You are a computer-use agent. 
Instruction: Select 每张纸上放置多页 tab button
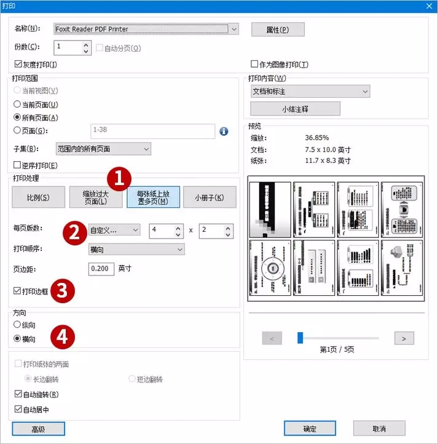pos(153,197)
